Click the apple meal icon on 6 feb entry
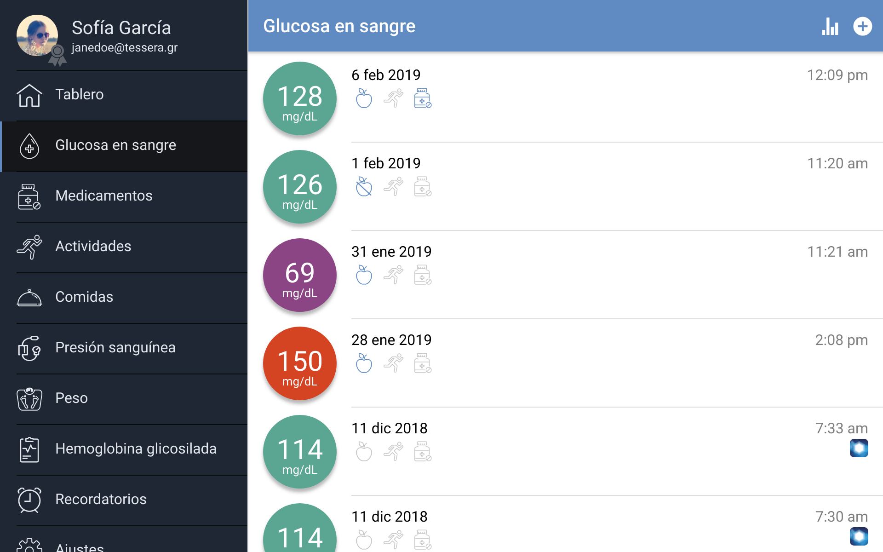The width and height of the screenshot is (883, 552). click(364, 98)
